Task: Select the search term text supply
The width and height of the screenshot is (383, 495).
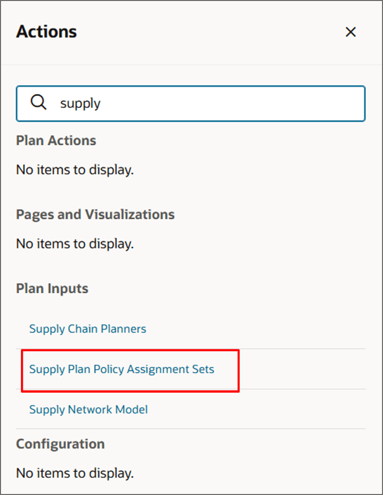Action: [80, 103]
